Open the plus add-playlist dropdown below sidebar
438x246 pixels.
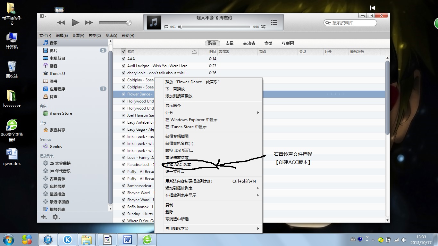pyautogui.click(x=44, y=217)
